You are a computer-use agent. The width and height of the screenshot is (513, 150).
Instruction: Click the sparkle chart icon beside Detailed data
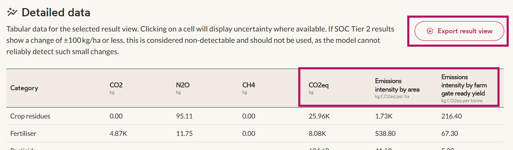(12, 13)
